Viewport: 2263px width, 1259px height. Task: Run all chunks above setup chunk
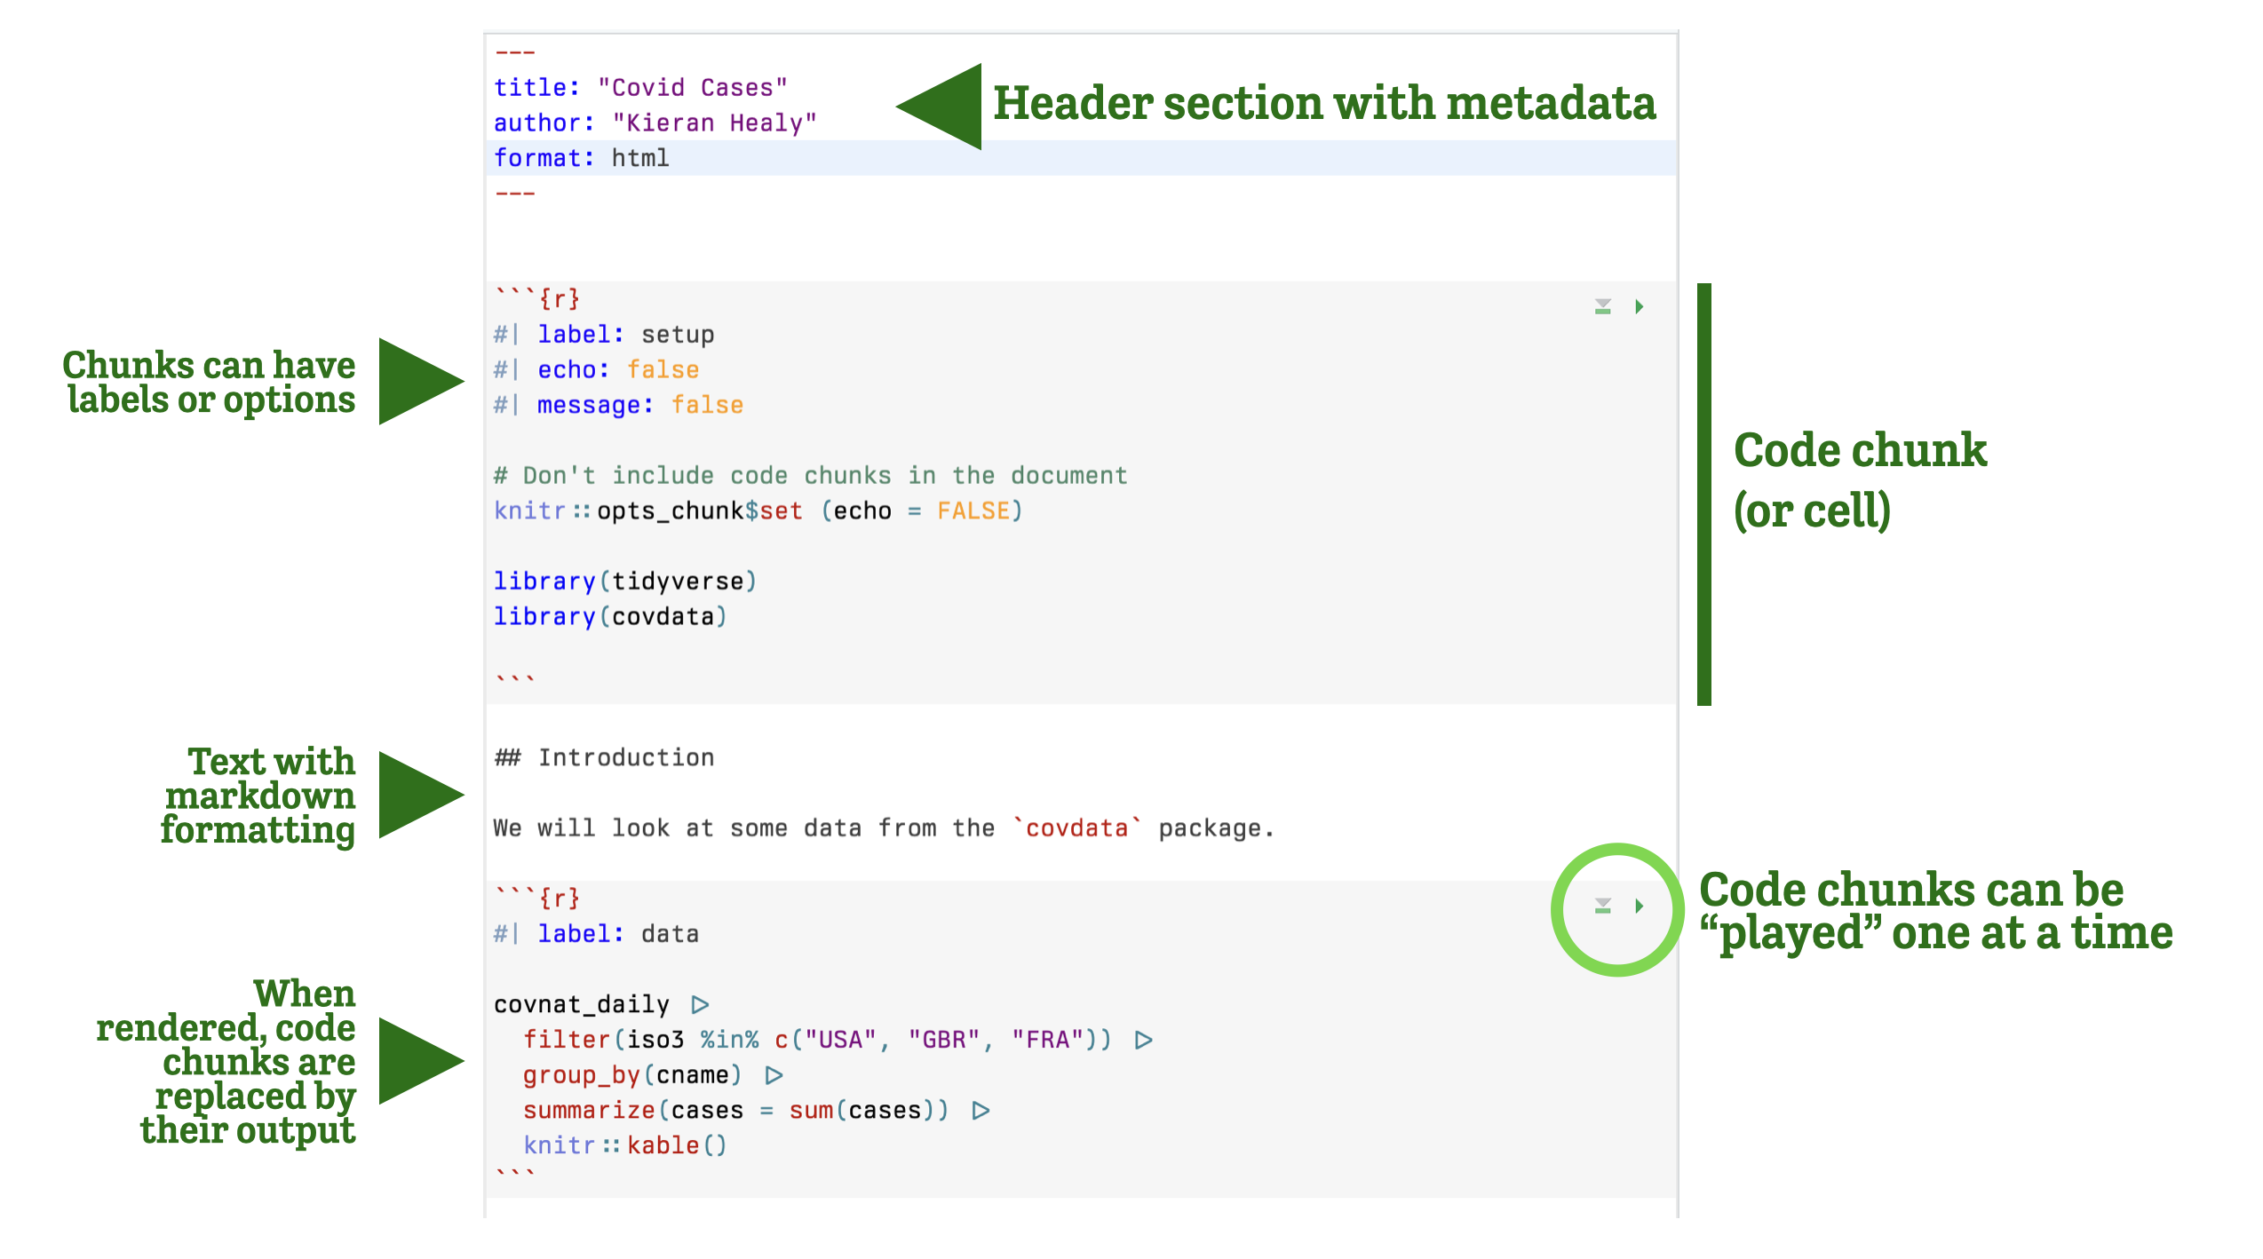(1602, 306)
